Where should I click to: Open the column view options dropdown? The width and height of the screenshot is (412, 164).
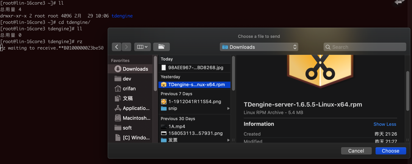coord(143,47)
